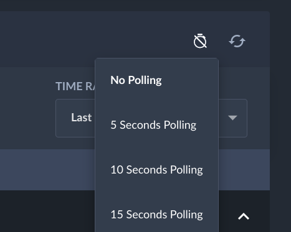Click the white caret icon at the bottom right
Screen dimensions: 291x232
pyautogui.click(x=244, y=216)
